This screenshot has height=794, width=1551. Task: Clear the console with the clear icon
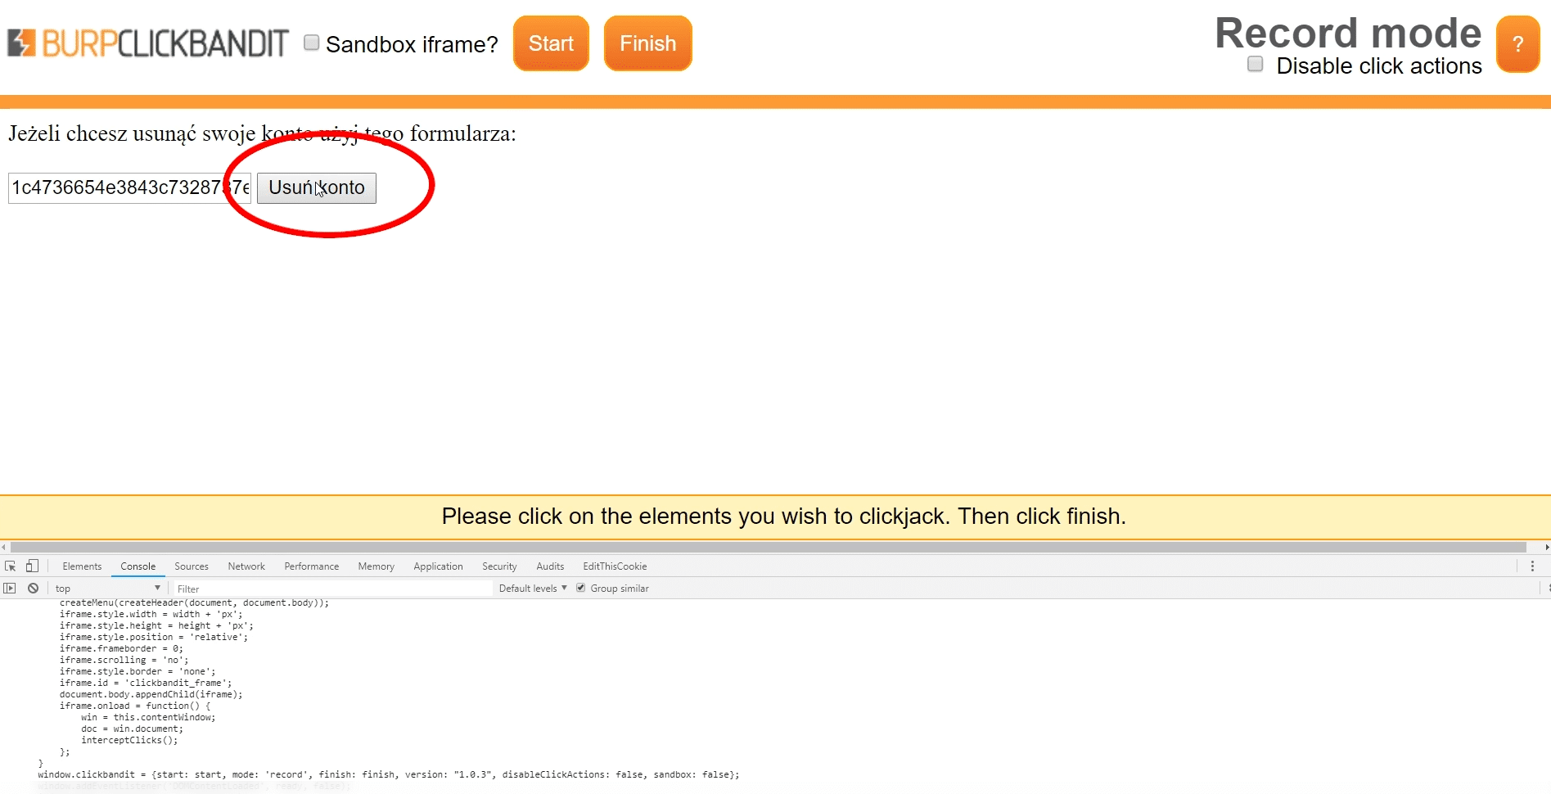tap(33, 589)
